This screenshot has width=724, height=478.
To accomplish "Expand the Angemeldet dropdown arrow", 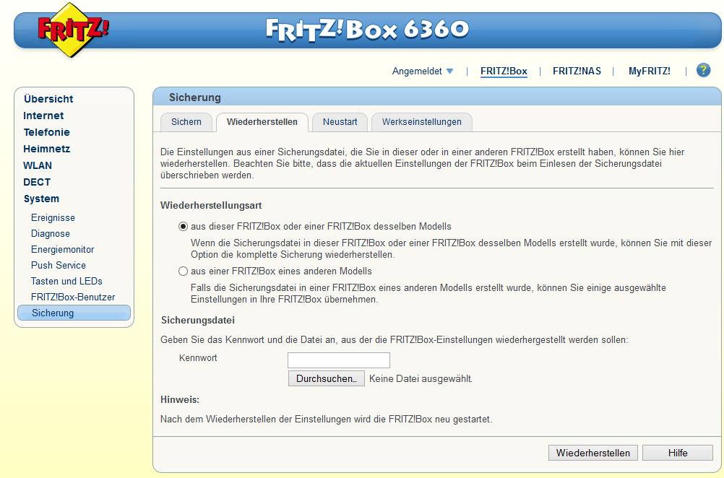I will (449, 71).
